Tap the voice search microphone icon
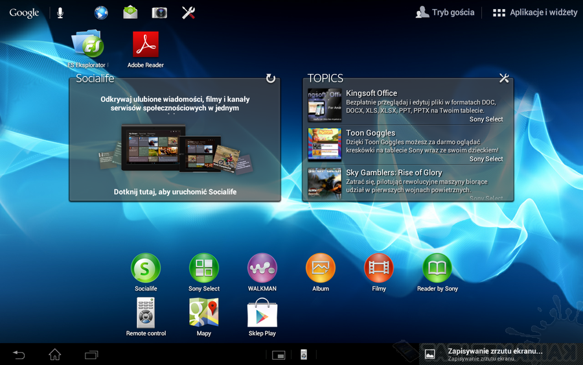The height and width of the screenshot is (365, 583). pos(60,13)
